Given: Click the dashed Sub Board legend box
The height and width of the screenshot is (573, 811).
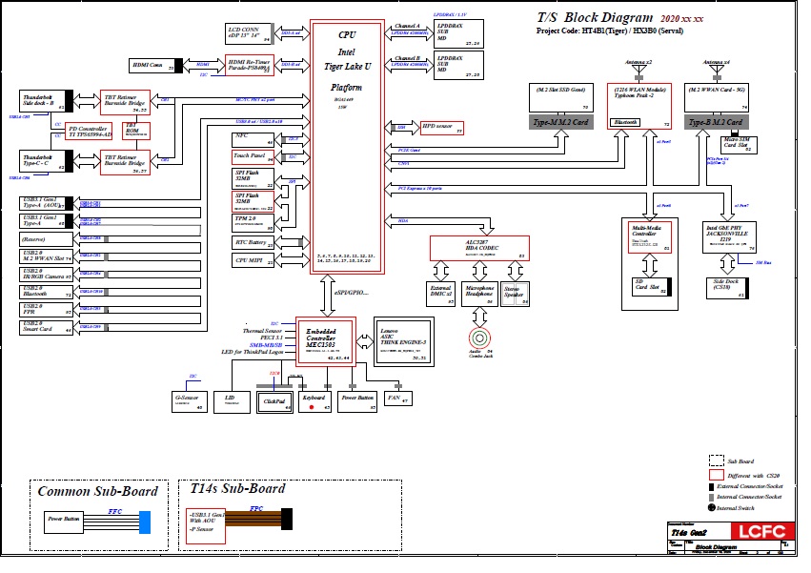Looking at the screenshot, I should point(716,460).
